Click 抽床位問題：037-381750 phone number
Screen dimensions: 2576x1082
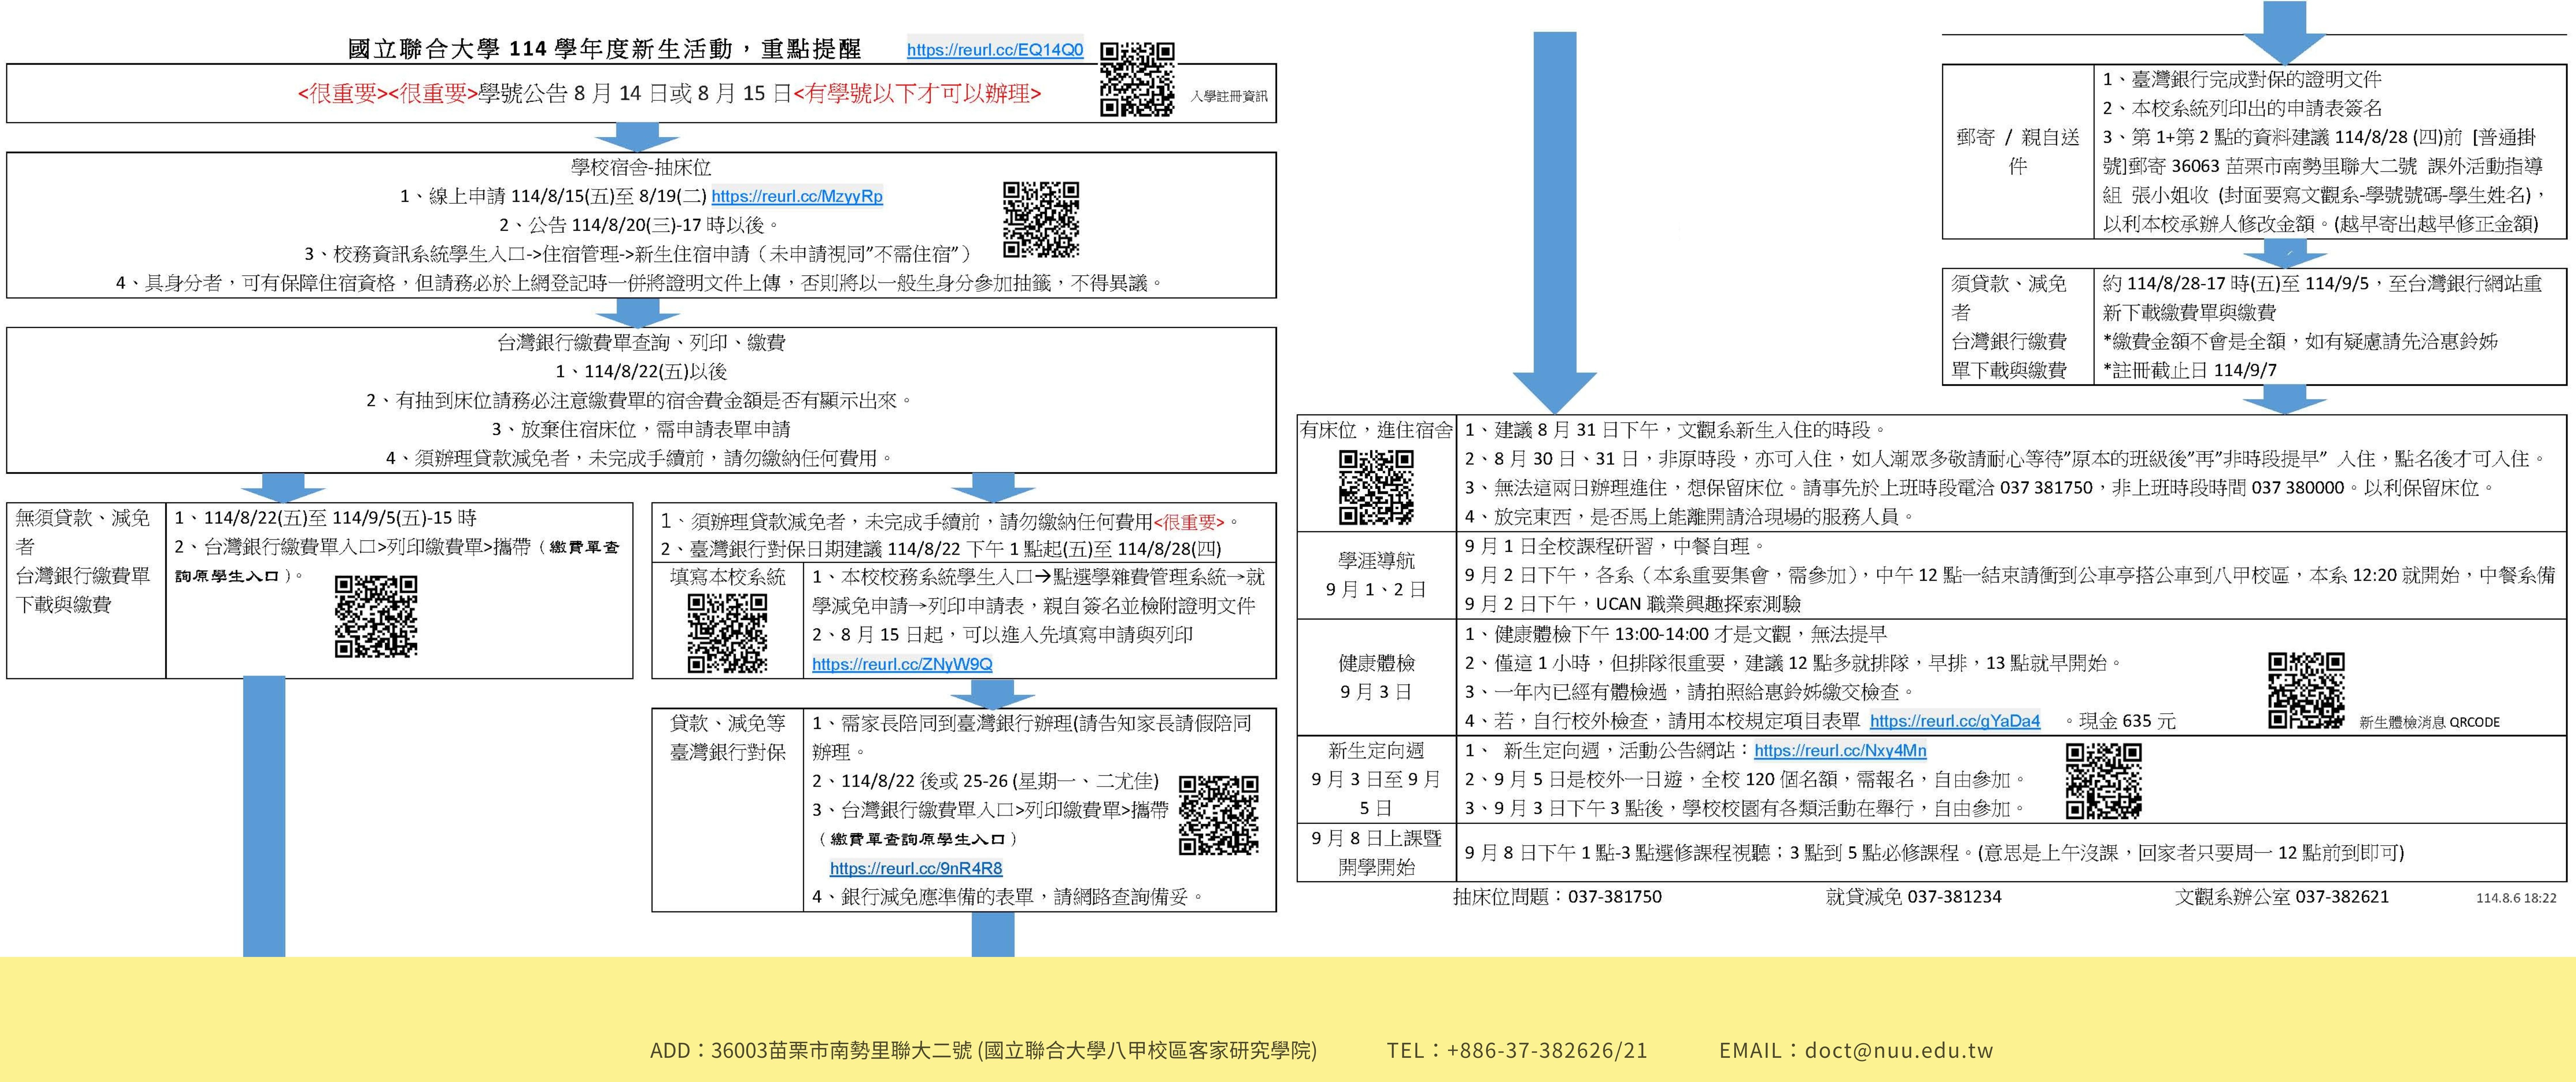point(1557,897)
